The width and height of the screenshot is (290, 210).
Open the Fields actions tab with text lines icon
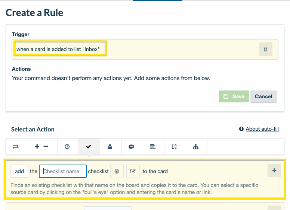coord(153,147)
